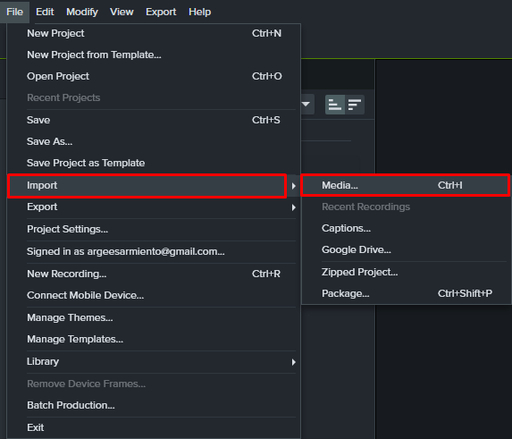Select Batch Production...
This screenshot has height=439, width=512.
point(154,405)
